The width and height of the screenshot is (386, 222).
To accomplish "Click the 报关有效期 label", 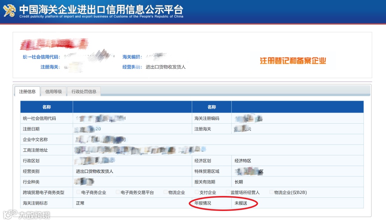I will [204, 182].
